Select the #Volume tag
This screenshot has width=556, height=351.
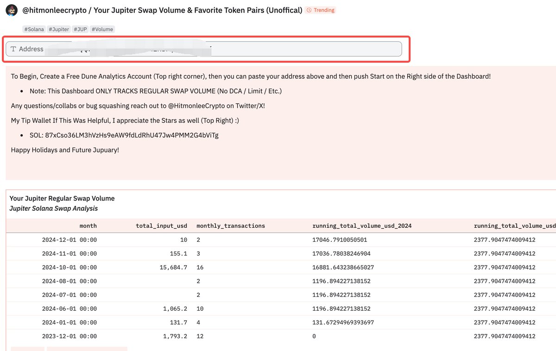(x=102, y=29)
